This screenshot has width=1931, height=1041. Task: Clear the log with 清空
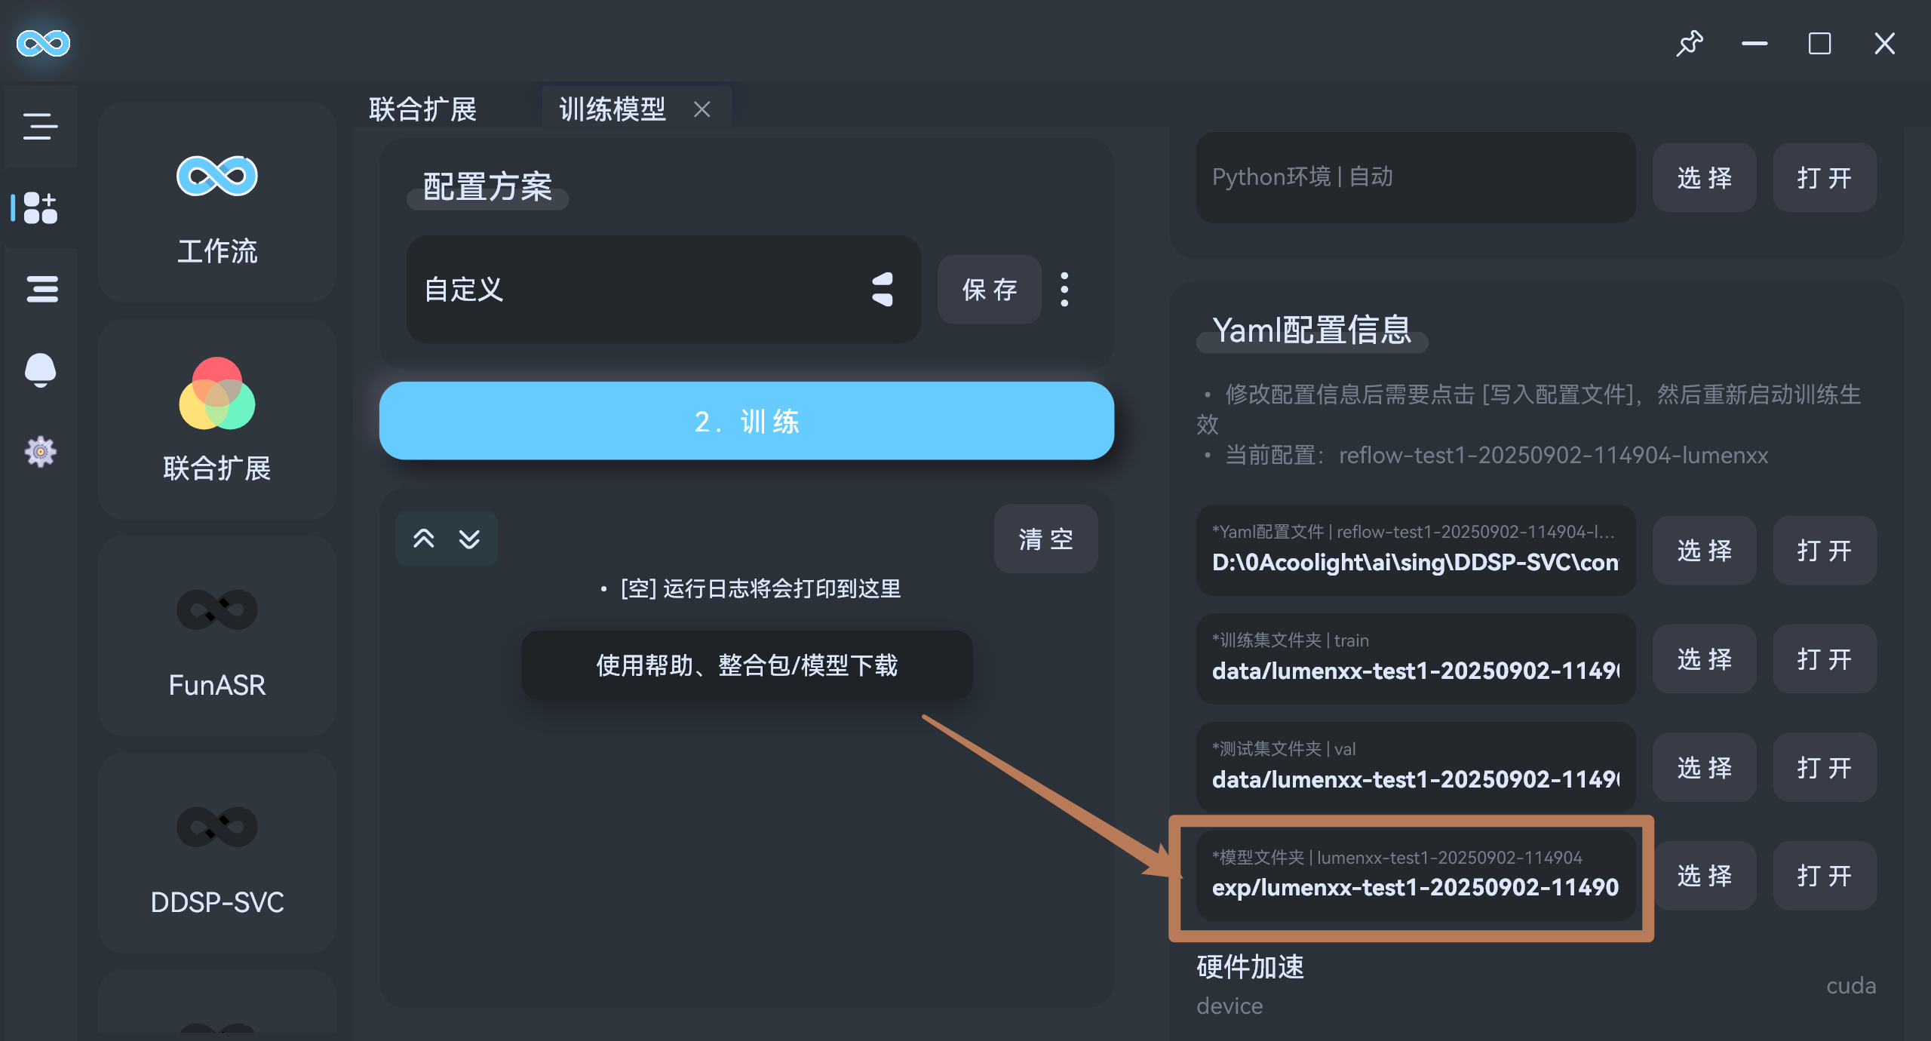(x=1045, y=539)
